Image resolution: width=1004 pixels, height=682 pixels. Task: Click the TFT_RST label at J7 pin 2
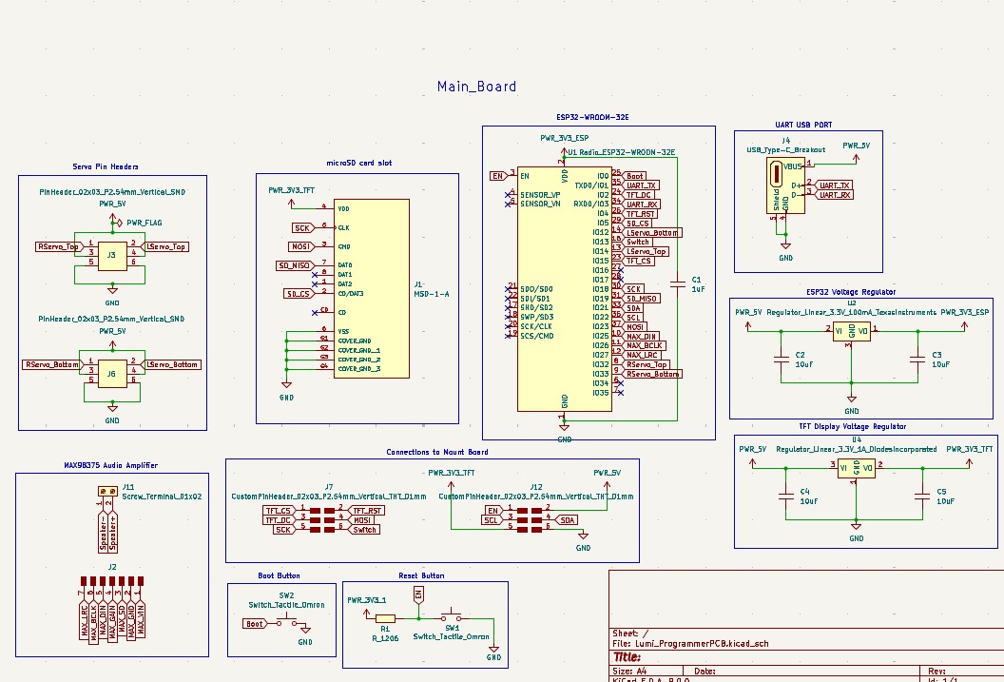[x=367, y=511]
